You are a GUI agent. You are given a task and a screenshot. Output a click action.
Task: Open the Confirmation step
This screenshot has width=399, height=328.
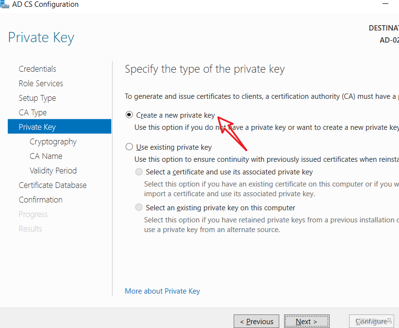[41, 200]
